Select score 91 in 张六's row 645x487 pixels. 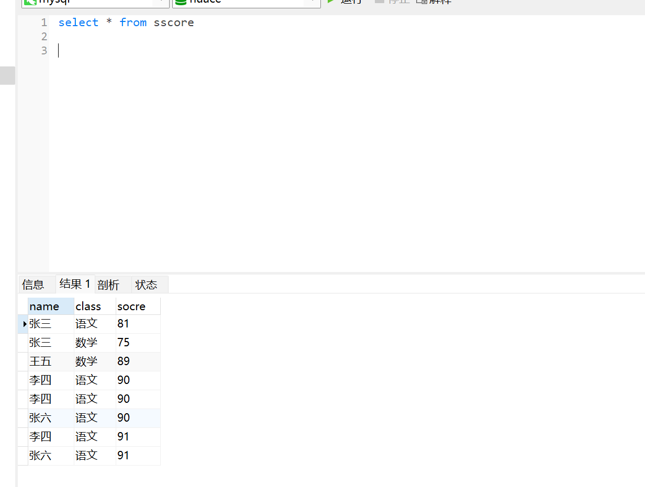click(138, 456)
